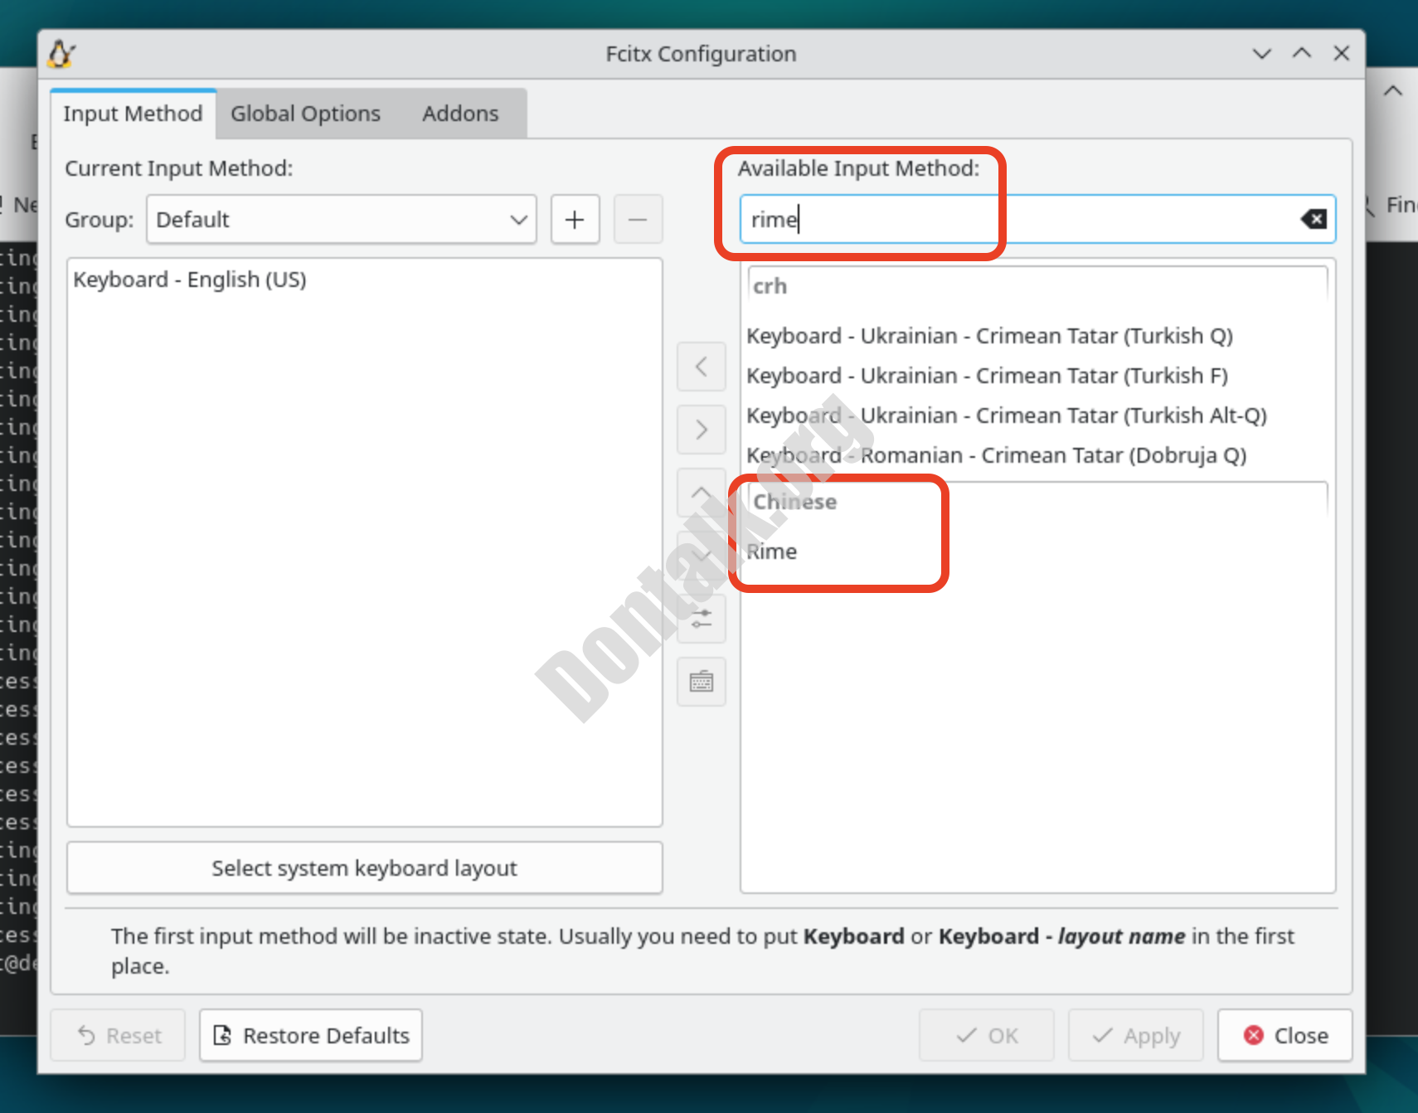Select Keyboard - English (US) current method
Viewport: 1418px width, 1113px height.
click(x=190, y=279)
